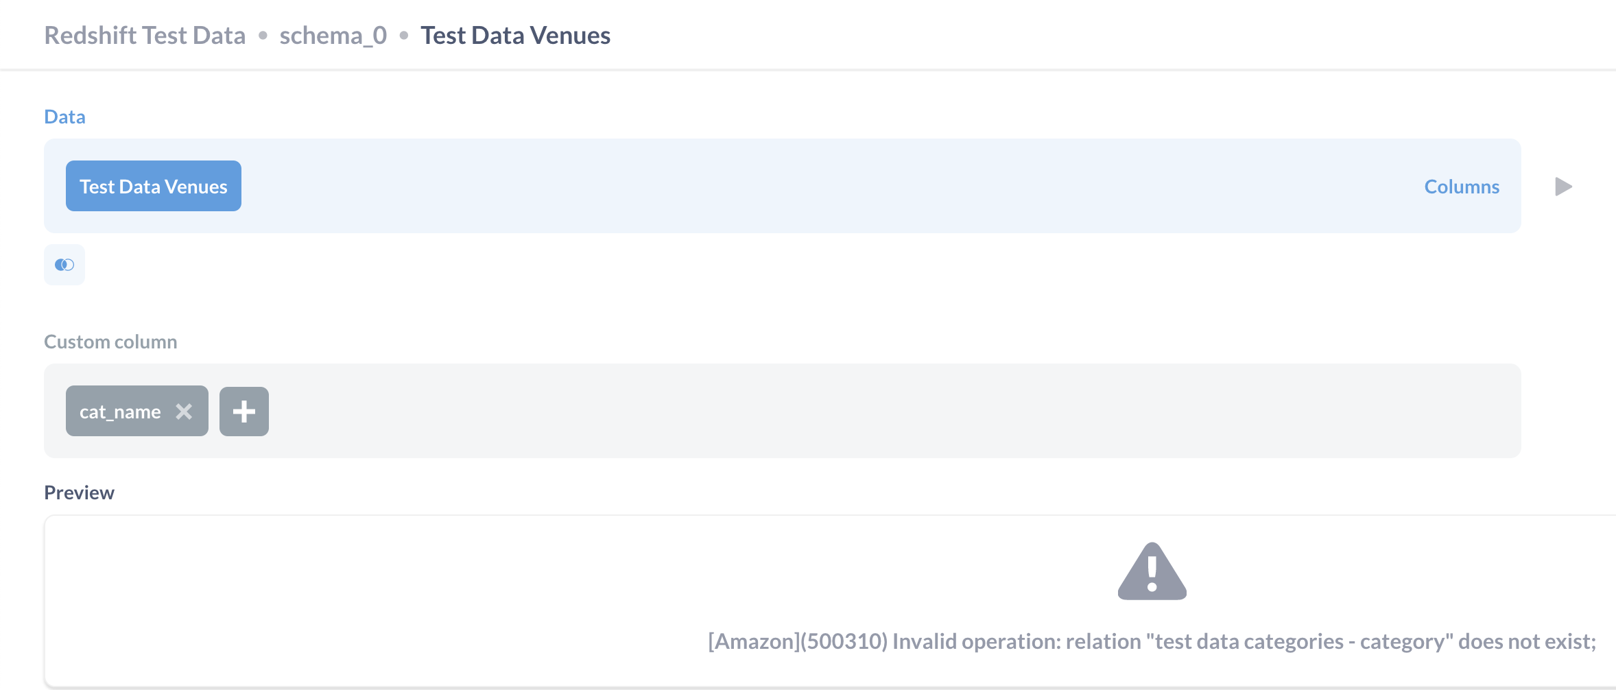
Task: Click the add icon in Custom column section
Action: [244, 410]
